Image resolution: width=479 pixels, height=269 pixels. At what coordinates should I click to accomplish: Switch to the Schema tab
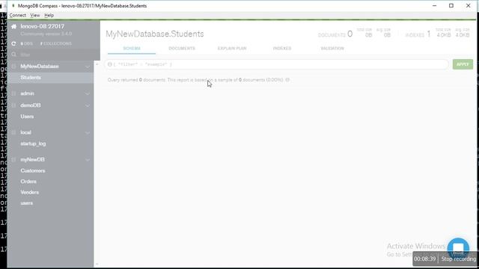[132, 48]
